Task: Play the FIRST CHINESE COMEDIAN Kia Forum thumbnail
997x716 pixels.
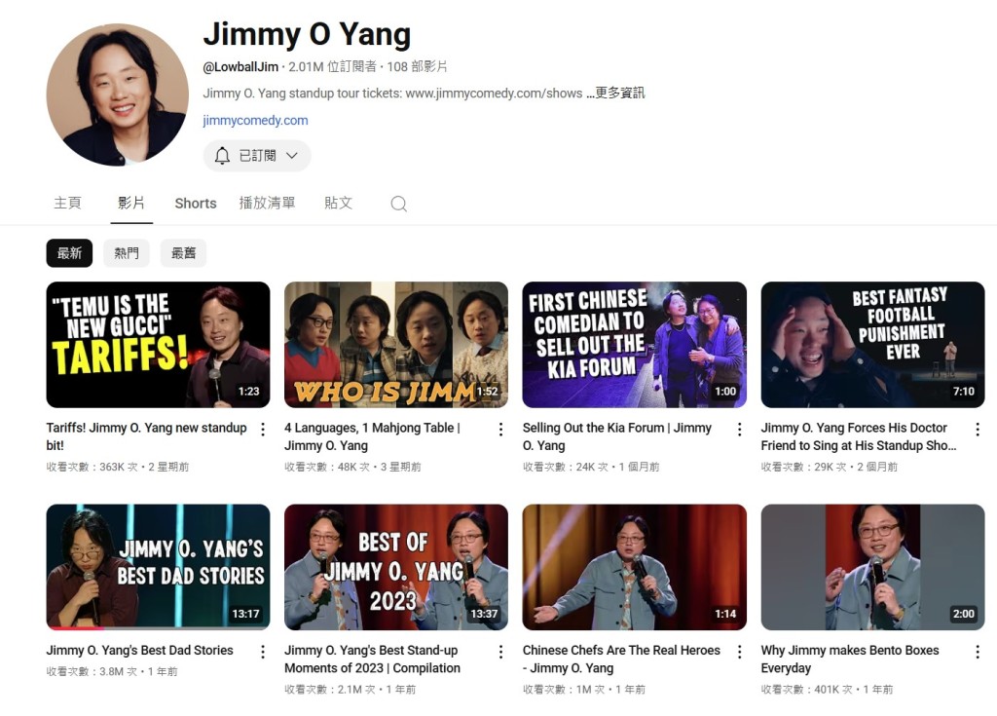Action: pyautogui.click(x=635, y=345)
